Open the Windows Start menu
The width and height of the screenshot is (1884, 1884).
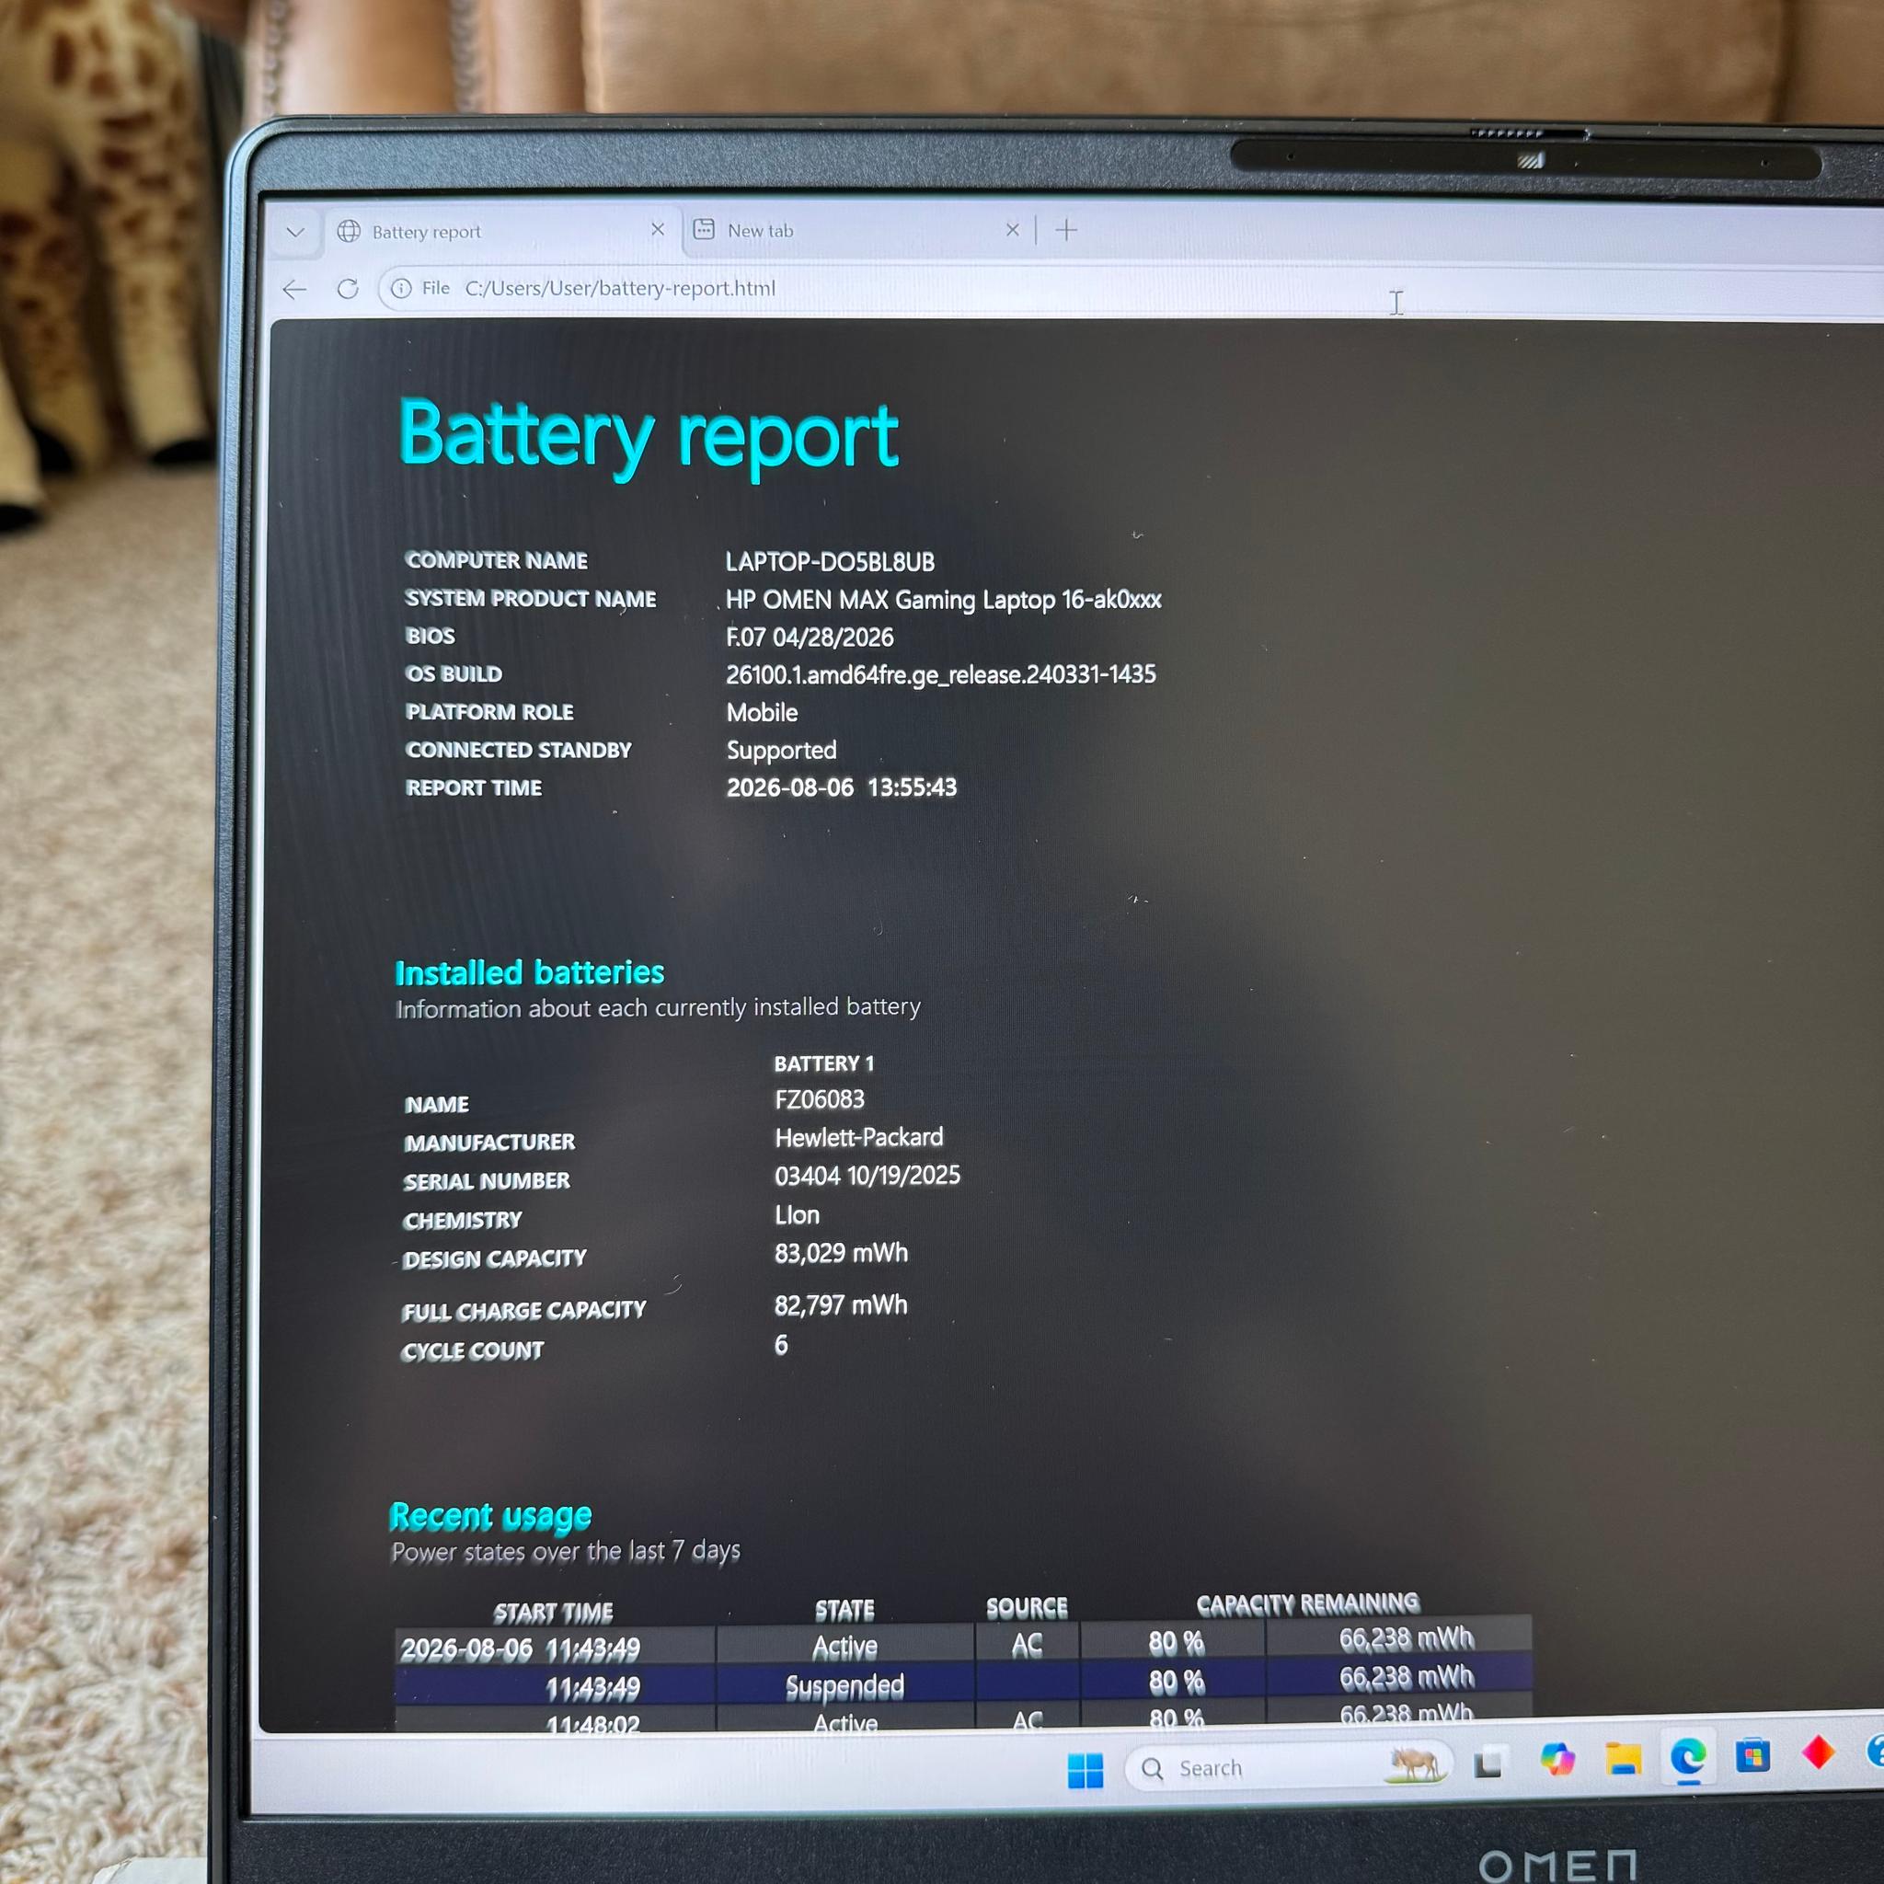[1086, 1770]
